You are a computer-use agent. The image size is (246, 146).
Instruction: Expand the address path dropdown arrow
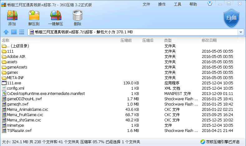click(x=241, y=32)
